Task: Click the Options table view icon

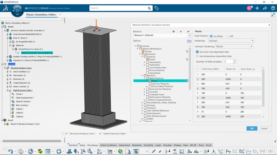Action: click(x=189, y=41)
